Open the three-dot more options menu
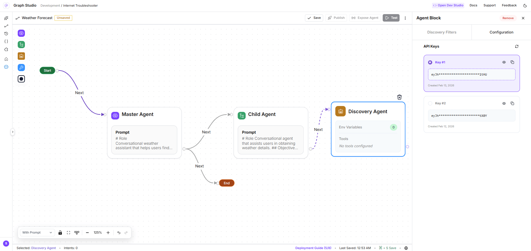The width and height of the screenshot is (531, 251). coord(405,18)
